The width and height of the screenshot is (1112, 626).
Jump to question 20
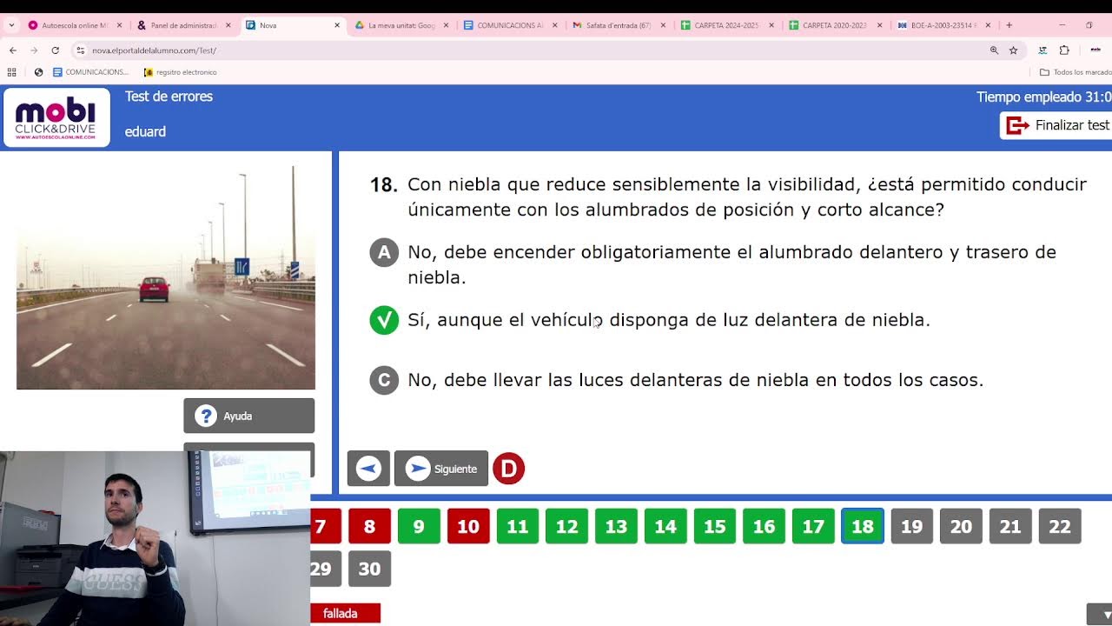pyautogui.click(x=961, y=526)
